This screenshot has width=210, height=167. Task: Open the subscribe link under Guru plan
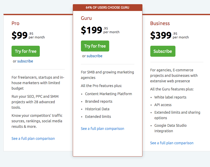[95, 56]
